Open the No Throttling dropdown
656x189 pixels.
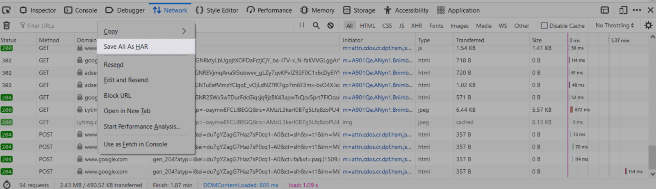tap(615, 25)
